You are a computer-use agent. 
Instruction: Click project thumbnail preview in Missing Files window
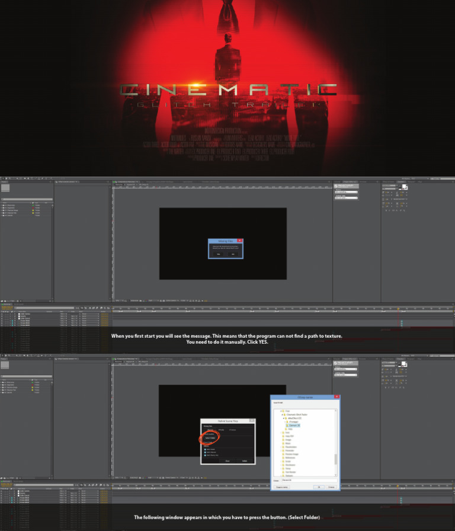tap(5, 188)
